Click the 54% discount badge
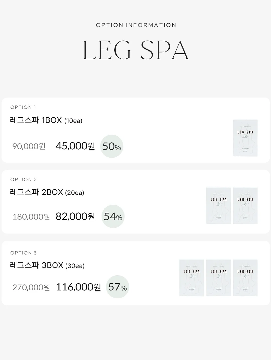 click(x=113, y=216)
